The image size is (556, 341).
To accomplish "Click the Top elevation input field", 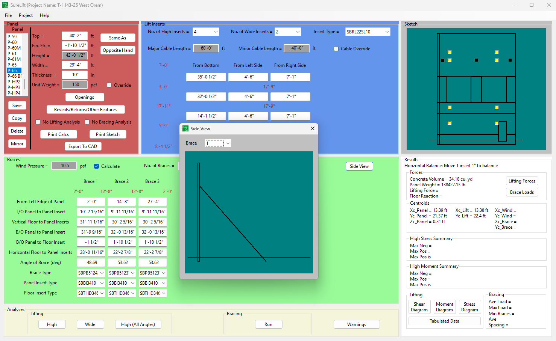I will (75, 36).
